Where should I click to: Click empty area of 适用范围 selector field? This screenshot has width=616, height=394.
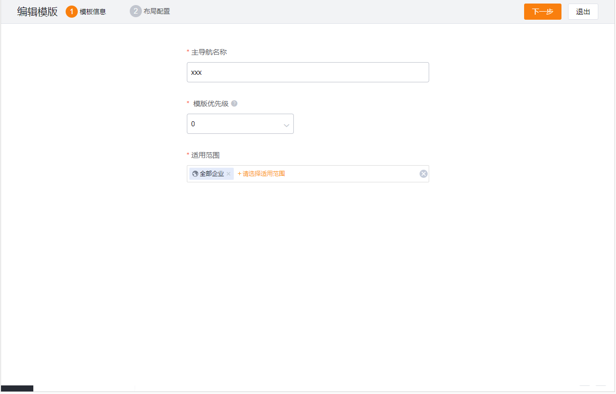353,174
